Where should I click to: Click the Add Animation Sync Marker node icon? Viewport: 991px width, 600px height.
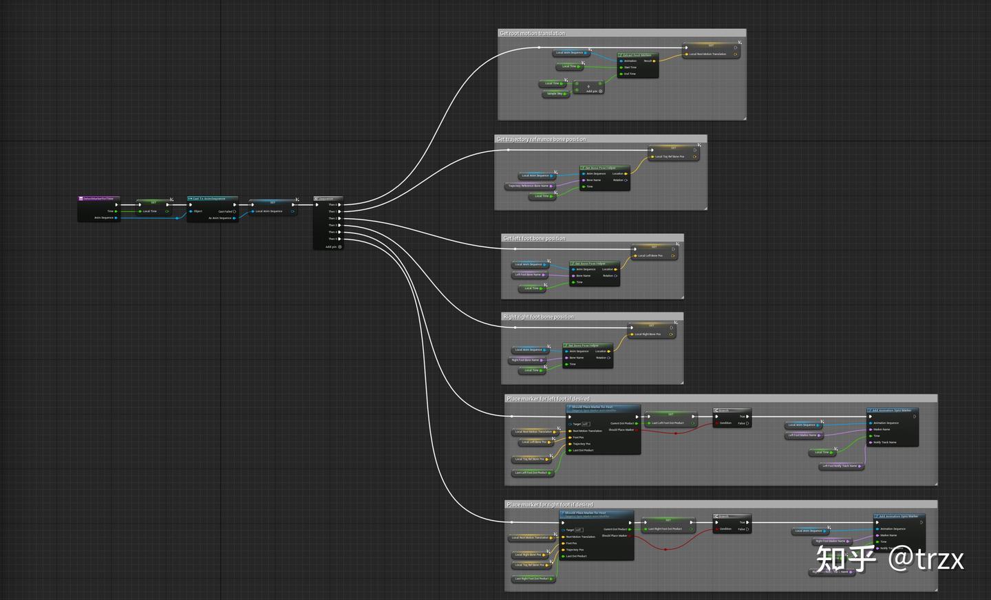click(869, 410)
